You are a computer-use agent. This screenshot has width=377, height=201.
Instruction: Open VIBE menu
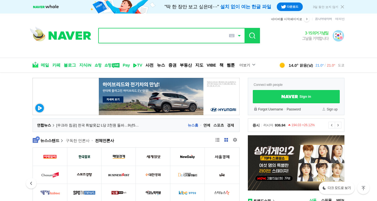tap(211, 65)
